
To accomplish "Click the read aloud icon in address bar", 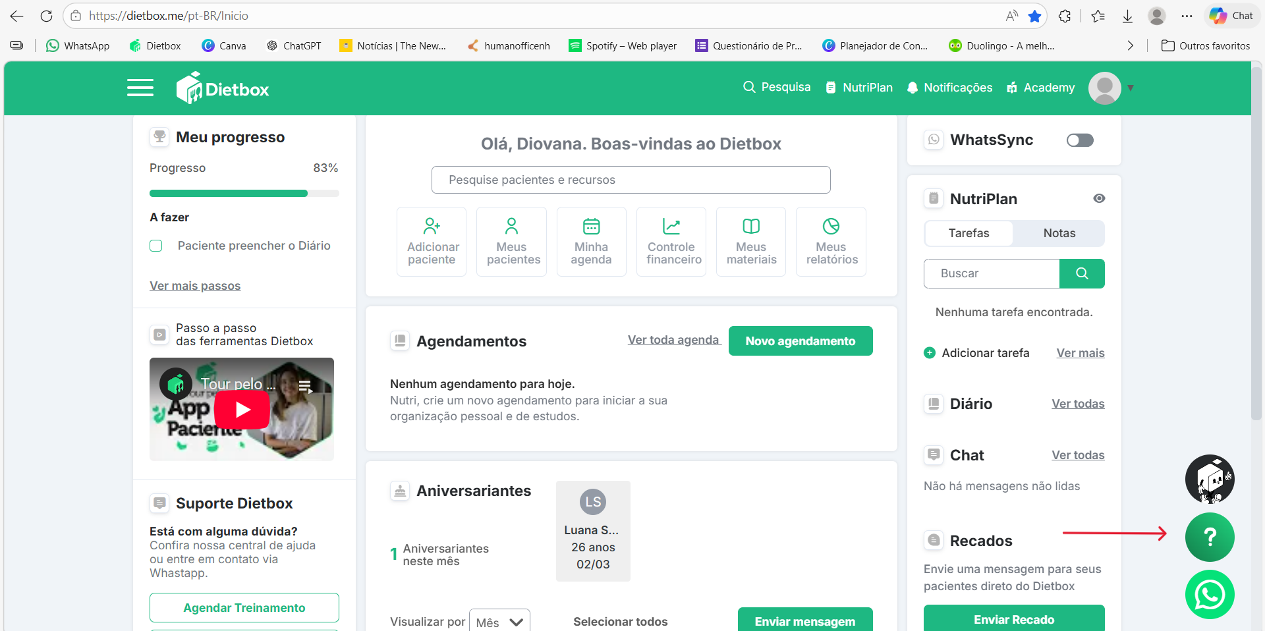I will coord(1012,16).
